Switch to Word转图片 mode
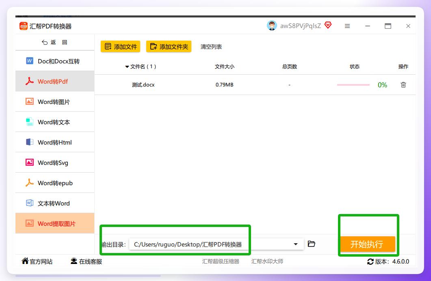This screenshot has width=431, height=281. tap(55, 102)
